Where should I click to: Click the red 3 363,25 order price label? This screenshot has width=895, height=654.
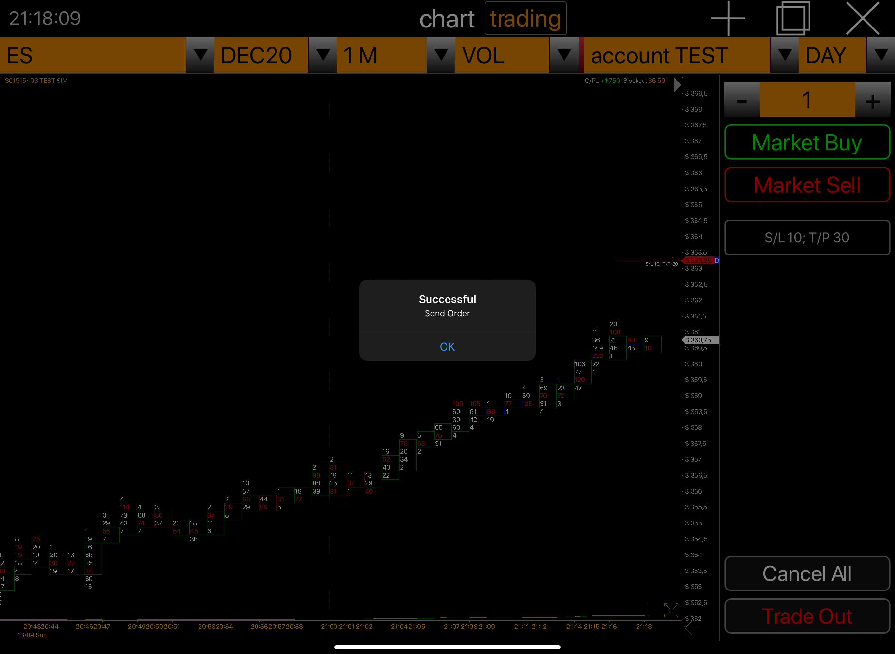[698, 261]
